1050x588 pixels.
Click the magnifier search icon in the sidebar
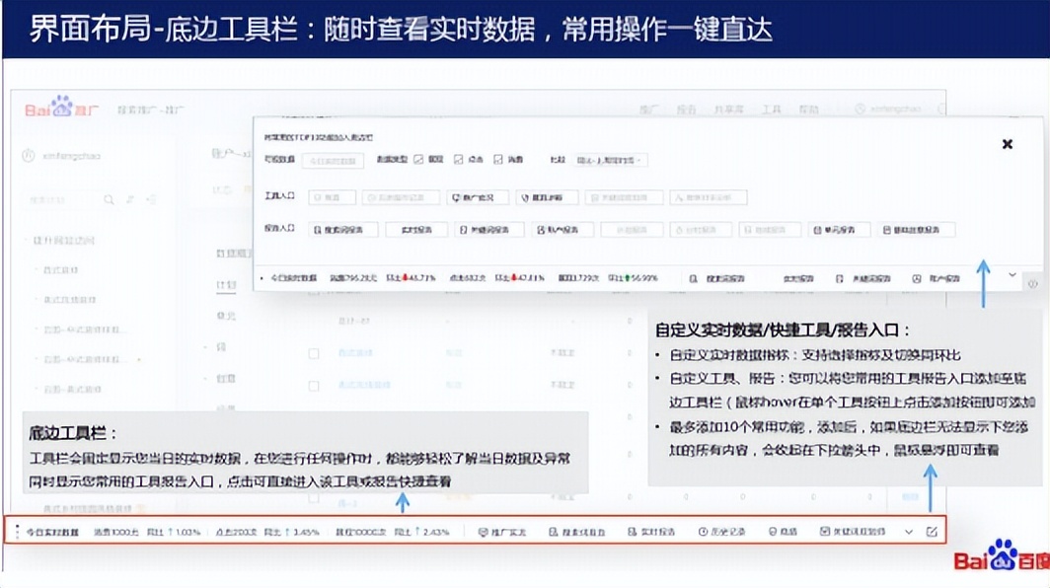[109, 199]
